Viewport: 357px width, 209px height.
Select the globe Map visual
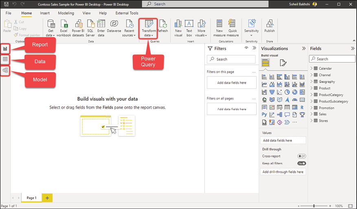pyautogui.click(x=264, y=99)
